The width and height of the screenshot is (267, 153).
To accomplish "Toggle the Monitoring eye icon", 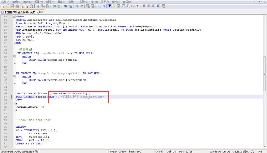I will (138, 6).
